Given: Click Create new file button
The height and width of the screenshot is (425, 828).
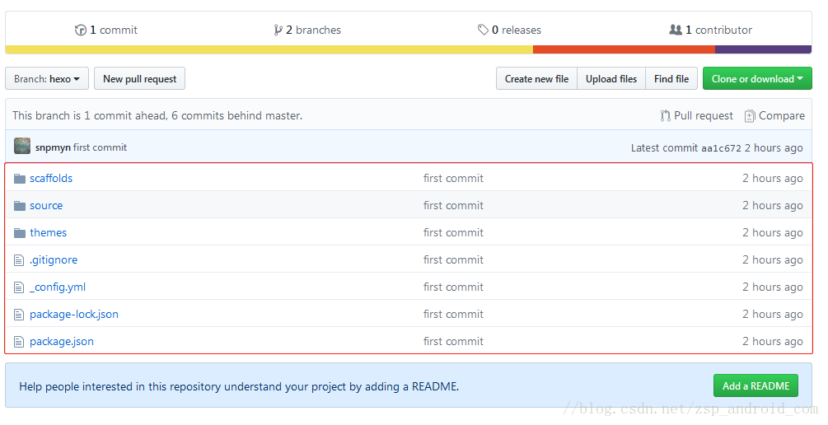Looking at the screenshot, I should click(x=536, y=79).
